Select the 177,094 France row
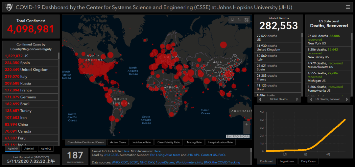Image resolution: width=355 pixels, height=167 pixels. pos(30,90)
